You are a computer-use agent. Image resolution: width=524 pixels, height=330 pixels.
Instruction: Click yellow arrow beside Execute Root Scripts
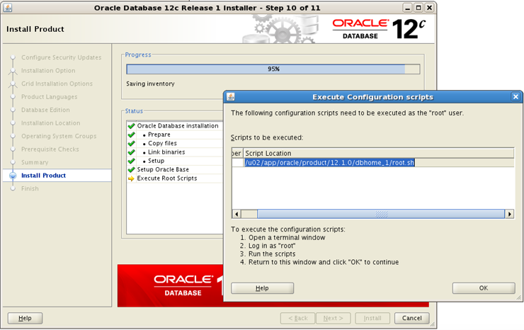(131, 178)
